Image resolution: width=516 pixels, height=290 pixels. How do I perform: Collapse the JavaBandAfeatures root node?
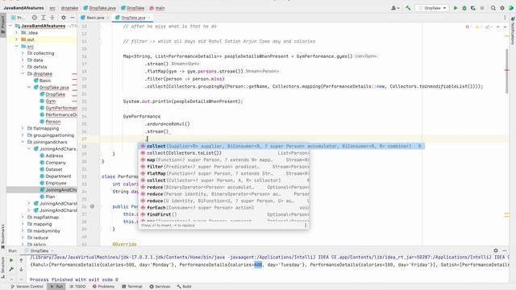[10, 26]
